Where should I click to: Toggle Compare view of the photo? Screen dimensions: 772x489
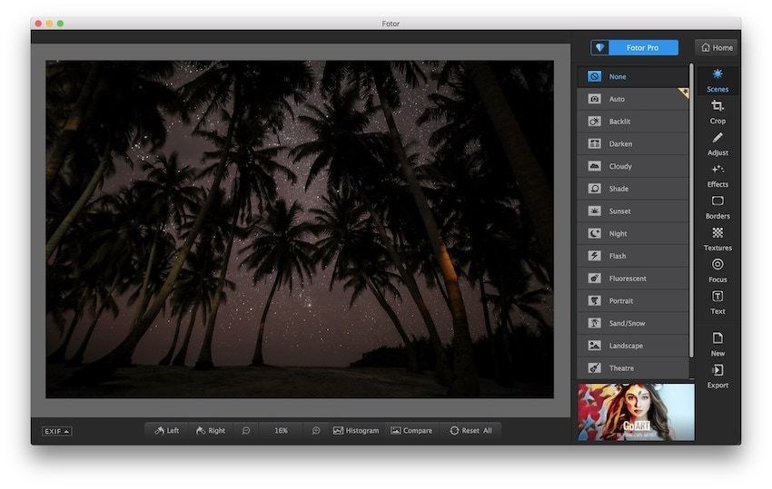point(411,430)
